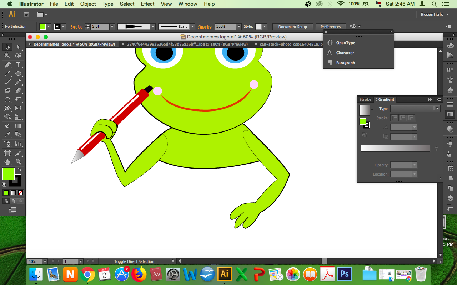Viewport: 457px width, 285px height.
Task: Select the Lasso tool
Action: pyautogui.click(x=18, y=56)
